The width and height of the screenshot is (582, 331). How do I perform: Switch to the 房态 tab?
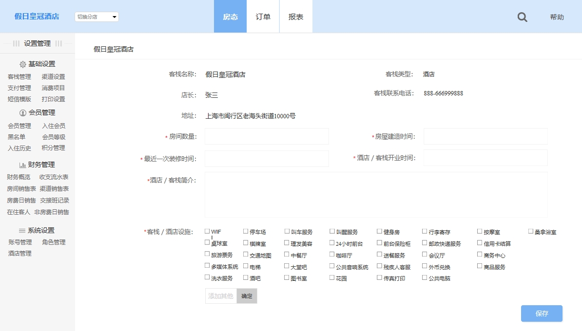(230, 17)
